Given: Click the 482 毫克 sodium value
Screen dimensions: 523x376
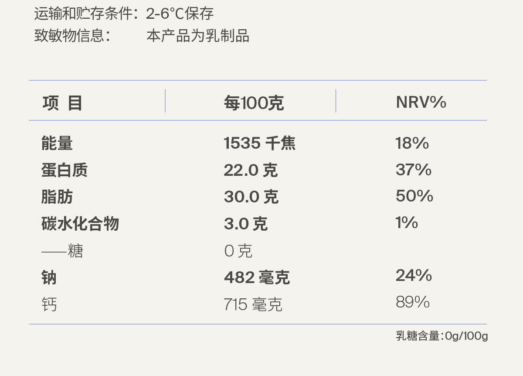Looking at the screenshot, I should 257,277.
